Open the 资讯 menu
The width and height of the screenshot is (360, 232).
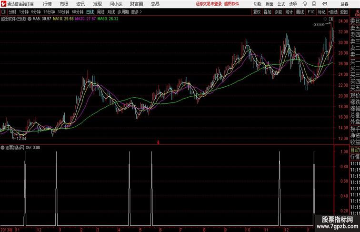80,4
